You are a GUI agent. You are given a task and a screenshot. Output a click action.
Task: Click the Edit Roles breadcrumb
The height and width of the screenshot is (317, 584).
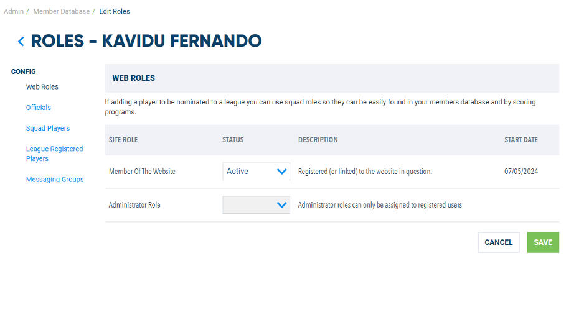pos(115,11)
